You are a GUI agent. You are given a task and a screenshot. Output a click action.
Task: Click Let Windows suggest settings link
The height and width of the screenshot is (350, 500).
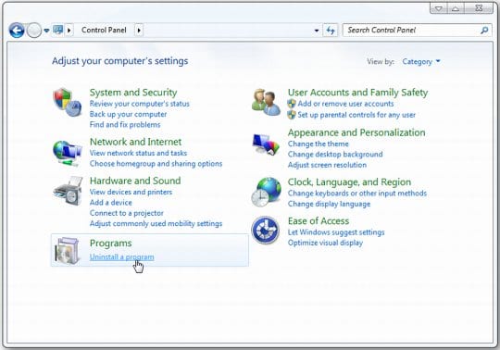[x=336, y=232]
